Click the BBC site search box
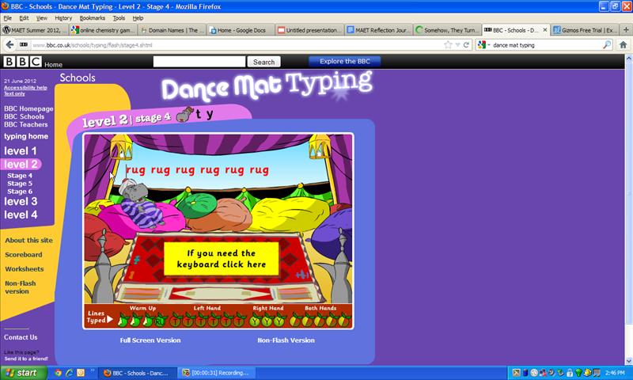Viewport: 633px width, 380px height. (x=199, y=62)
